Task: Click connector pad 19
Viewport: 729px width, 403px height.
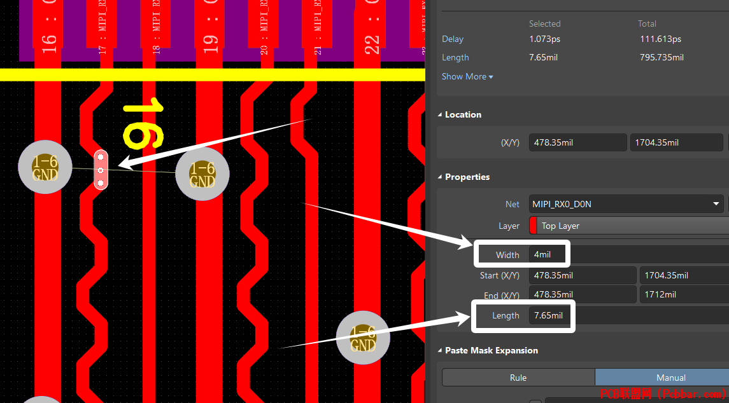Action: point(209,24)
